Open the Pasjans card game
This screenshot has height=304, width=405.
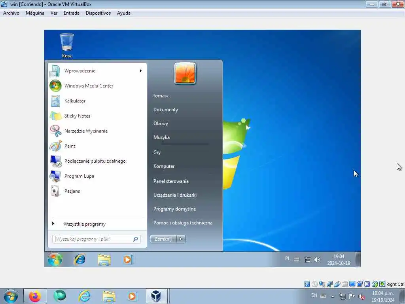pyautogui.click(x=97, y=191)
